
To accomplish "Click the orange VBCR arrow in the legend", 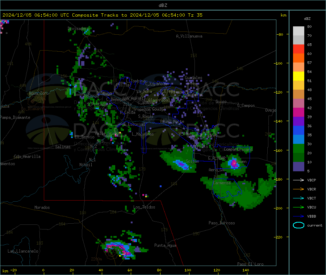I will tap(298, 189).
